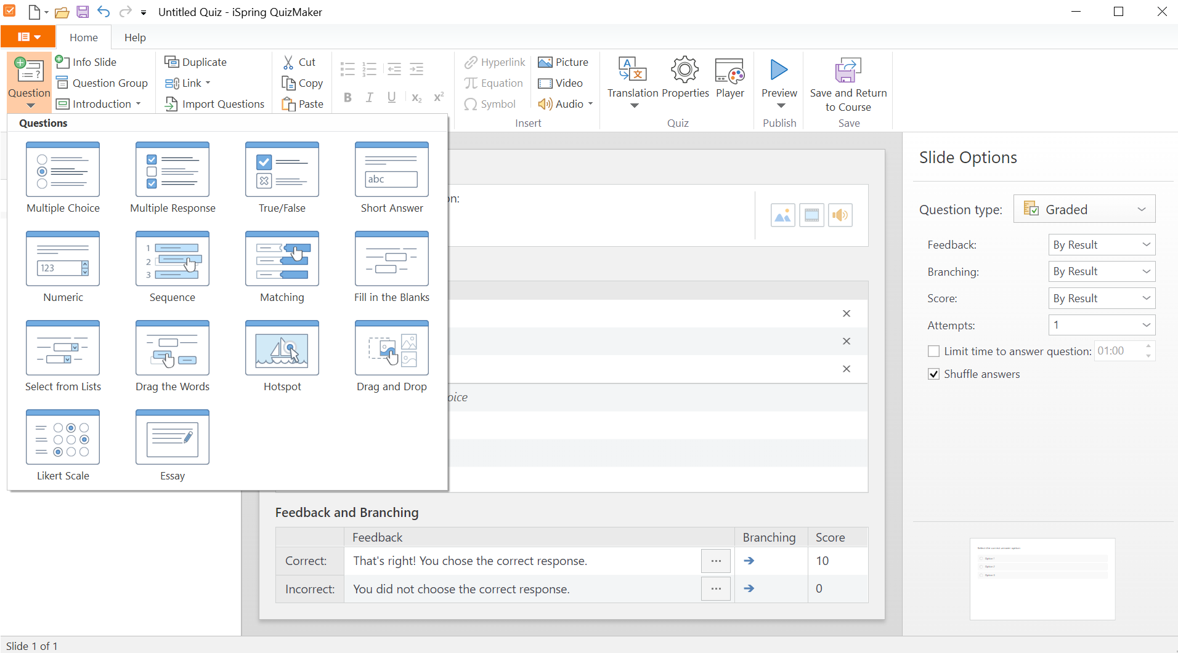
Task: Edit Incorrect feedback with the ellipsis button
Action: coord(716,589)
